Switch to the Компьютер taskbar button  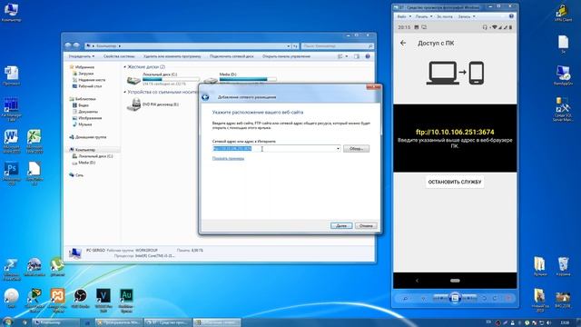click(55, 322)
